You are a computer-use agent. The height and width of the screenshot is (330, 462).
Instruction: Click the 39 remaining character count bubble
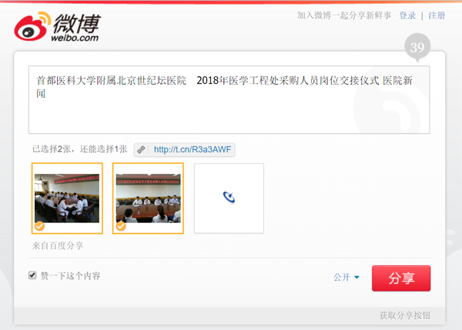pos(417,48)
